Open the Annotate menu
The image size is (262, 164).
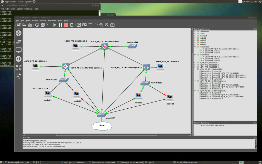(52, 20)
